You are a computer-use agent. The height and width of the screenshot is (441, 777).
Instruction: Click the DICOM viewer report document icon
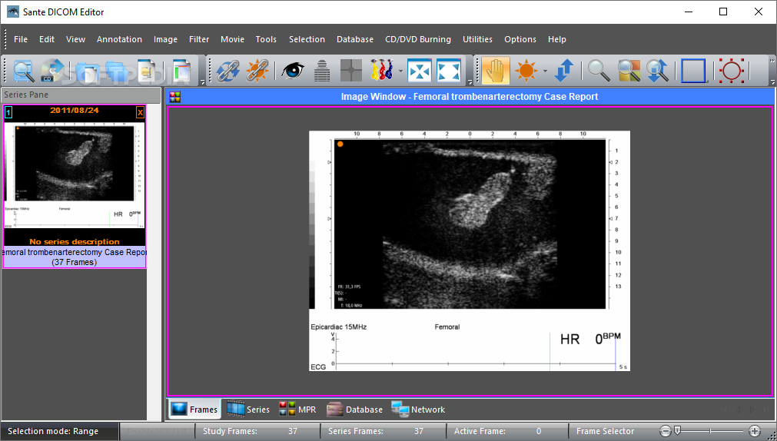click(182, 71)
